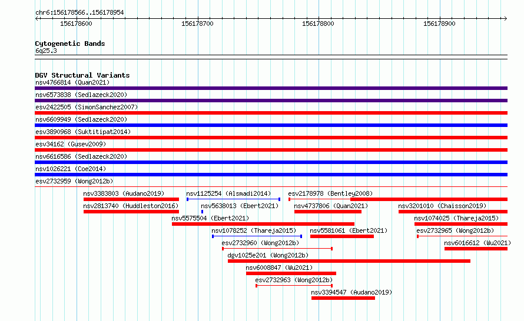Open nsv6573838 (Sedlazeck2020) variant label
Viewport: 524px width, 321px height.
click(x=81, y=95)
